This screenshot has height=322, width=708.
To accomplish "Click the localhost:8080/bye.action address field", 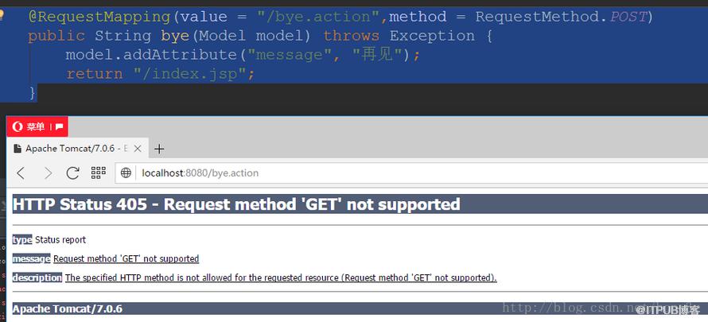I will coord(411,173).
